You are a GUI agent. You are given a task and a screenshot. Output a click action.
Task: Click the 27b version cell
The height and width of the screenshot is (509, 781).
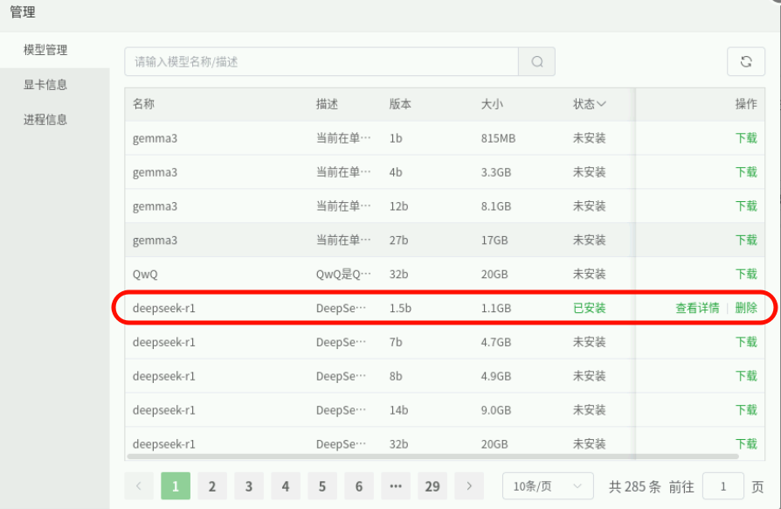coord(398,240)
